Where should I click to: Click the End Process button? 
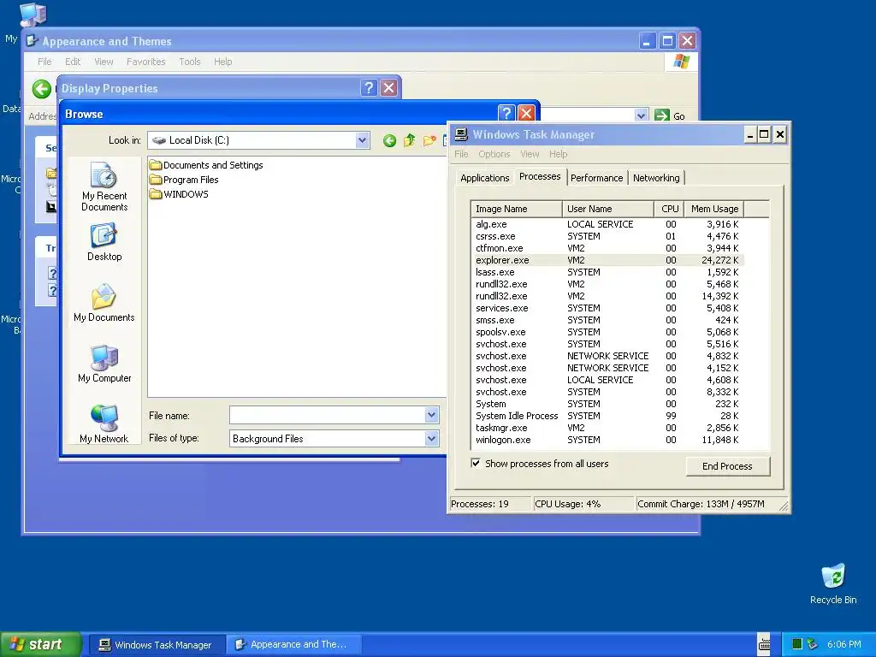point(727,466)
